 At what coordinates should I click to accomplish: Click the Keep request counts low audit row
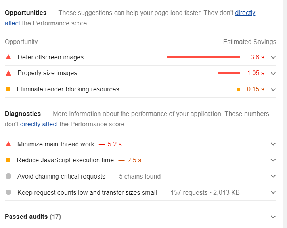click(140, 192)
